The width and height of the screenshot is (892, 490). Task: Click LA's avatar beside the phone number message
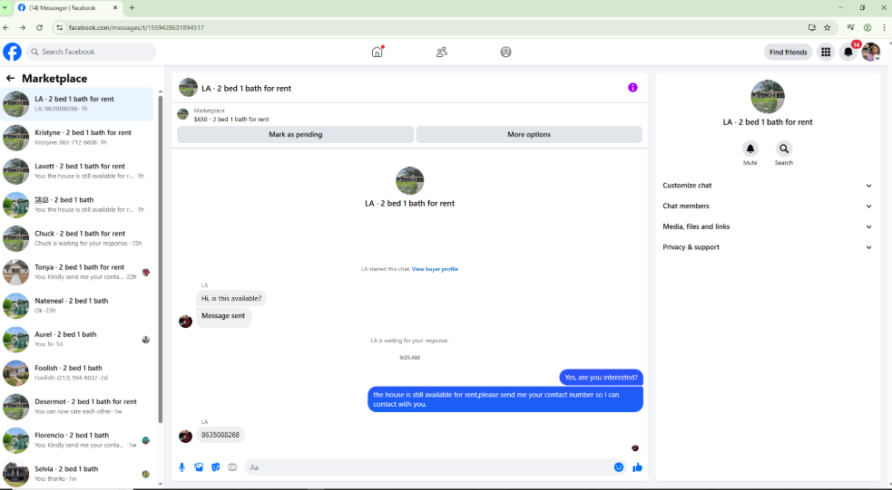[185, 436]
